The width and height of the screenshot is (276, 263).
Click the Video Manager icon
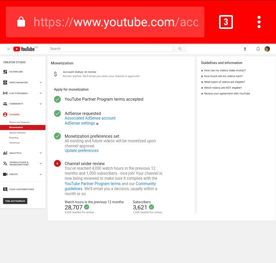click(x=5, y=83)
